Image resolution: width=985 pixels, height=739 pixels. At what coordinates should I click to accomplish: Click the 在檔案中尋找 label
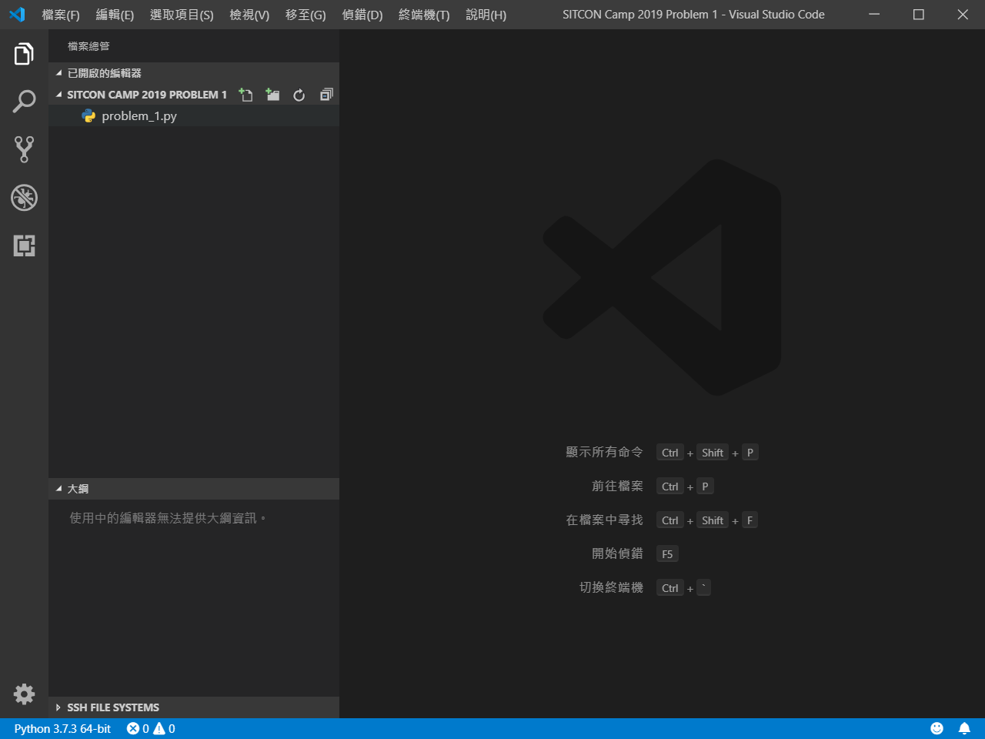(604, 520)
